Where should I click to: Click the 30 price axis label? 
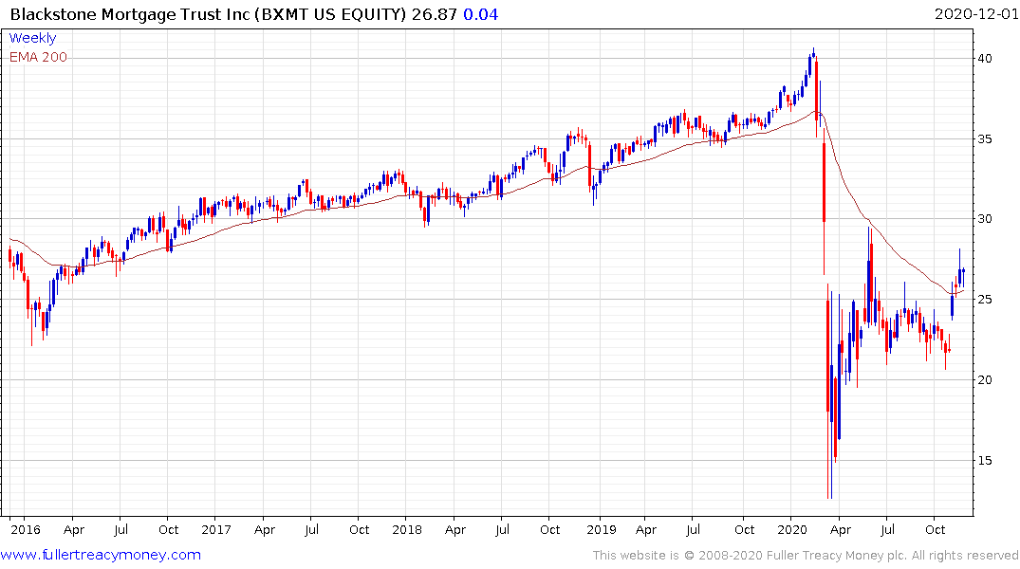[985, 219]
